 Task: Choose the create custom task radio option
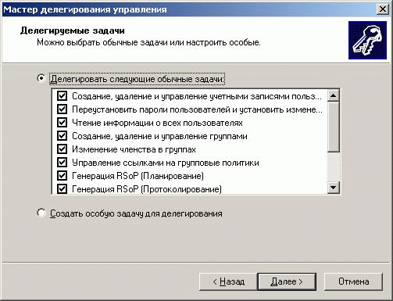41,213
